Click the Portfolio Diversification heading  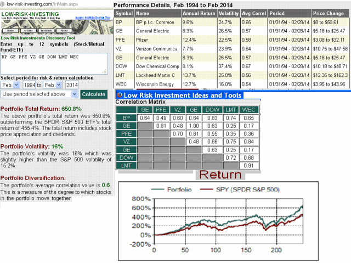tap(33, 178)
